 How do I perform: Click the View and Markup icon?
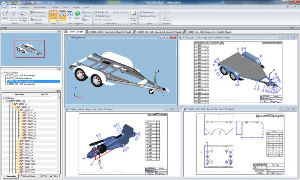click(x=13, y=14)
